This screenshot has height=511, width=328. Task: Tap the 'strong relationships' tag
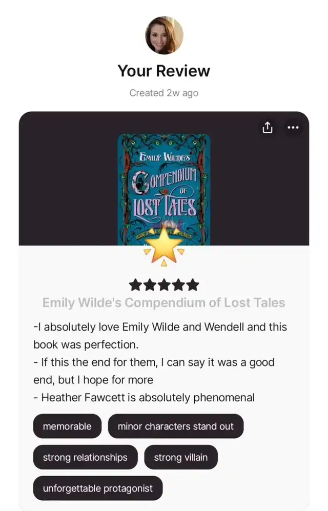pos(86,457)
